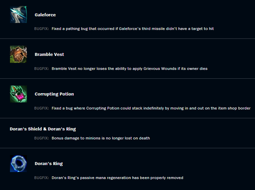255x190 pixels.
Task: Click the Bramble Vest item icon
Action: click(x=18, y=54)
